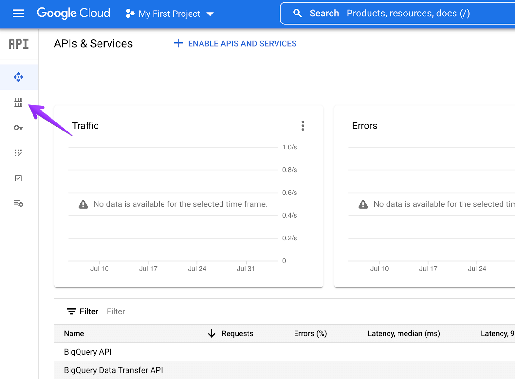Click the search magnifier icon

pos(297,13)
